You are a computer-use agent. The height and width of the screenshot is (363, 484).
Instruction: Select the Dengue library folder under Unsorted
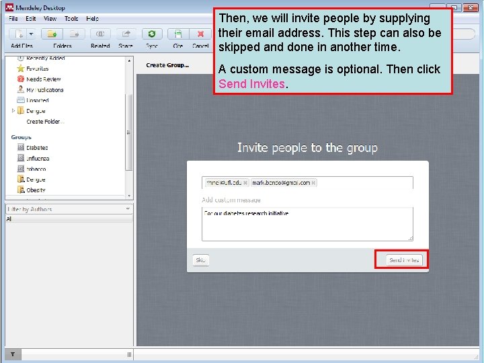pos(36,111)
